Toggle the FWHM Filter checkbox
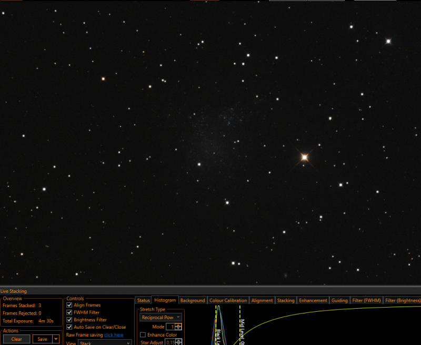The height and width of the screenshot is (345, 421). point(69,312)
